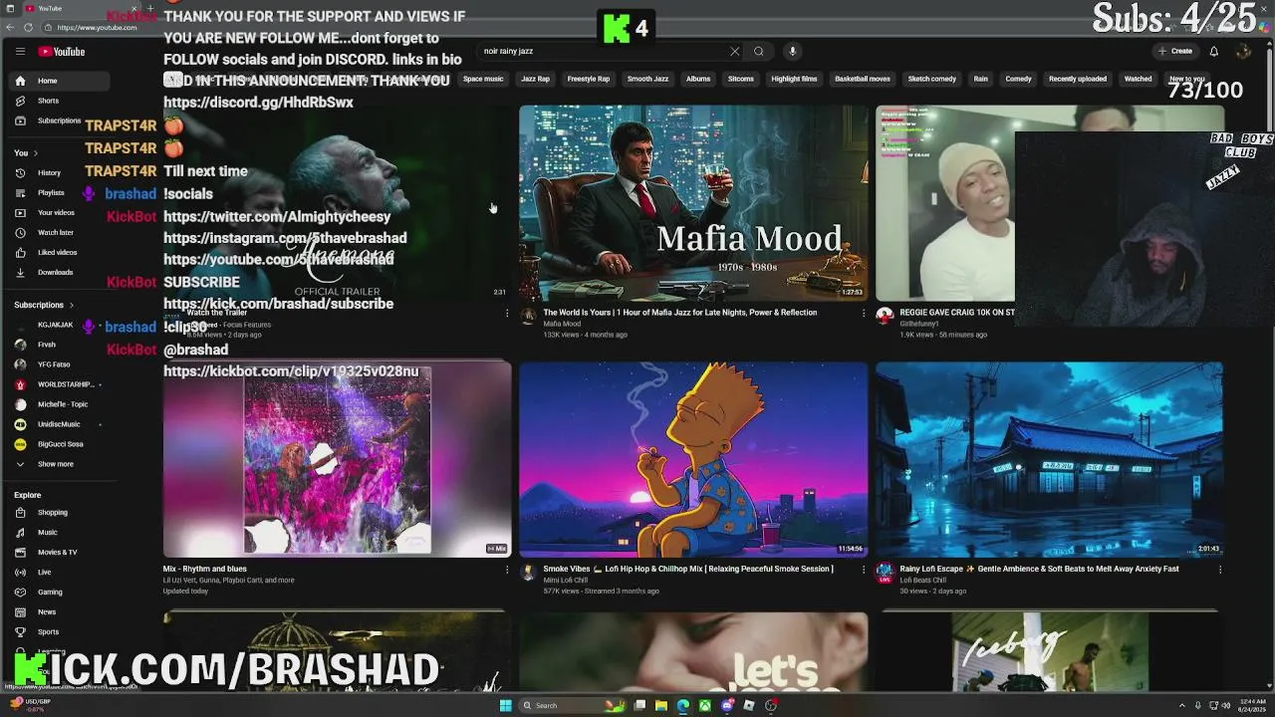Start voice search with the microphone icon
This screenshot has height=717, width=1275.
pos(793,52)
